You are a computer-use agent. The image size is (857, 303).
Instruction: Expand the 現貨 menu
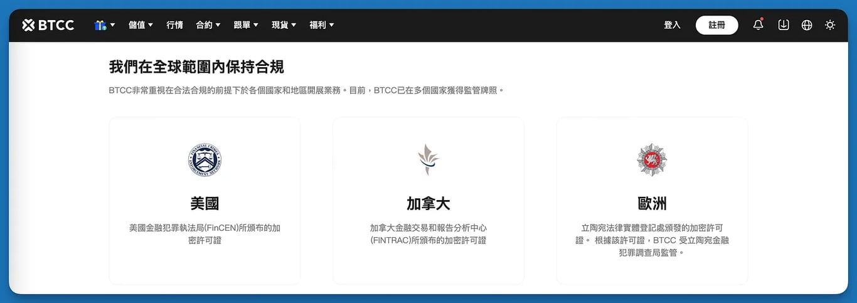tap(284, 25)
